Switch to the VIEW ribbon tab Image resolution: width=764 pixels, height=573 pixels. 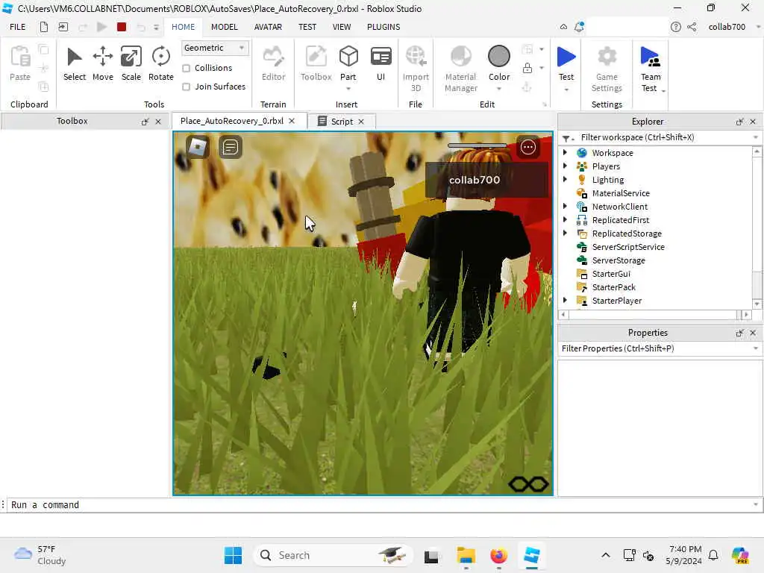point(342,27)
